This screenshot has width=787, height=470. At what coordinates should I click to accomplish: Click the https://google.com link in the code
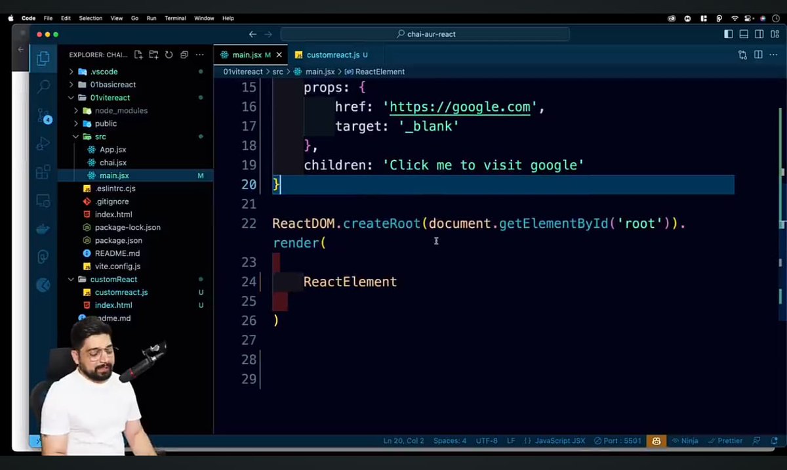click(x=459, y=106)
